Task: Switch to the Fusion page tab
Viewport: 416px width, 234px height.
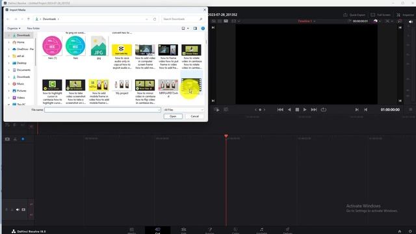Action: (x=209, y=231)
